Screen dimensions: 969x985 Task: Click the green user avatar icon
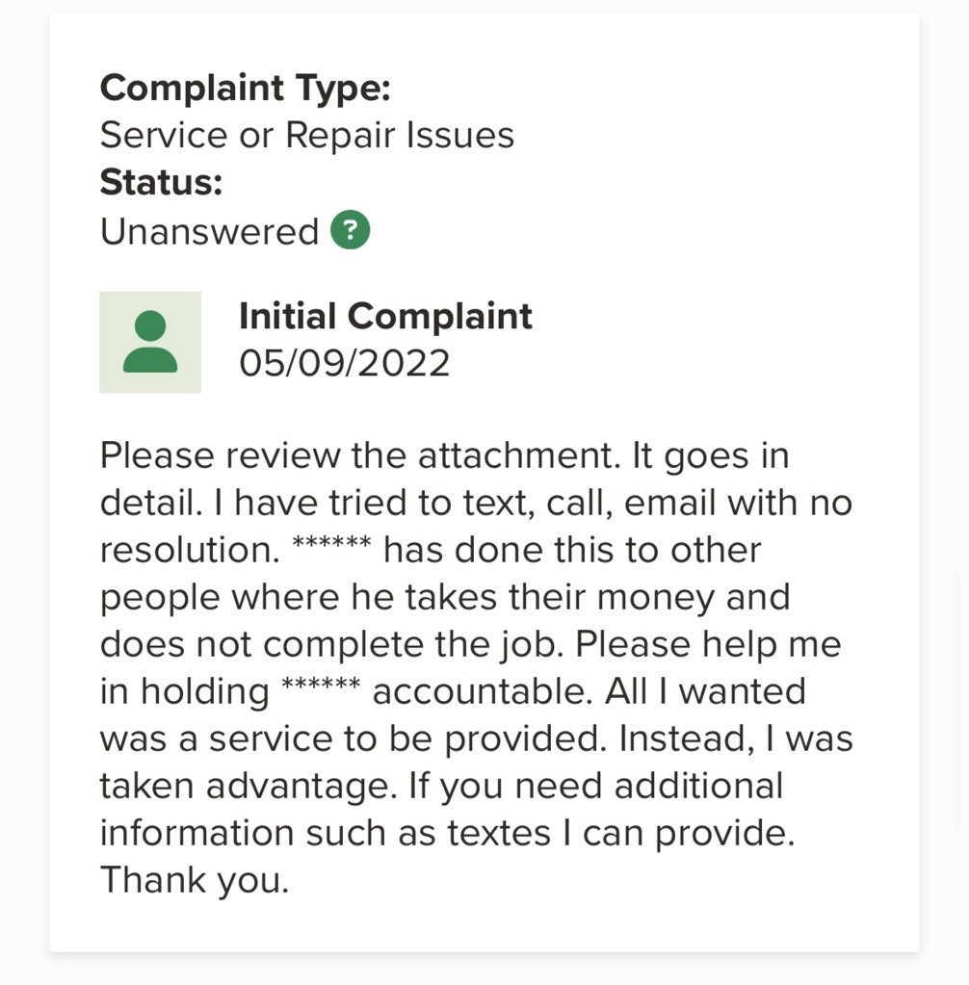point(150,342)
